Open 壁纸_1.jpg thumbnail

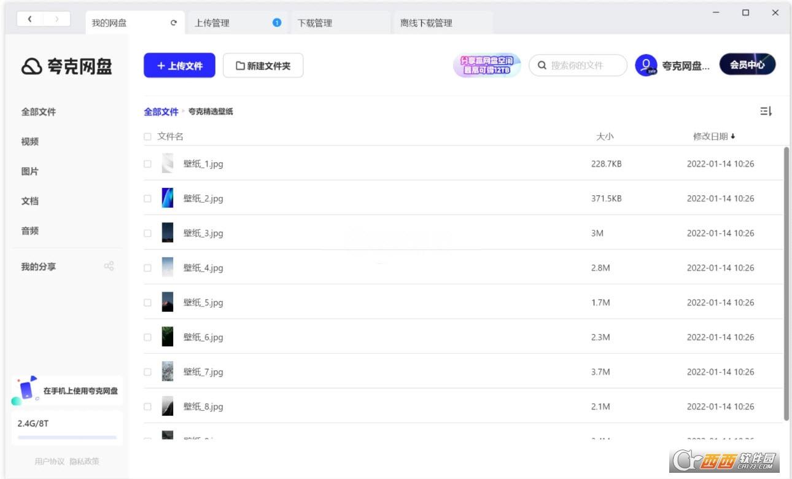click(x=168, y=164)
